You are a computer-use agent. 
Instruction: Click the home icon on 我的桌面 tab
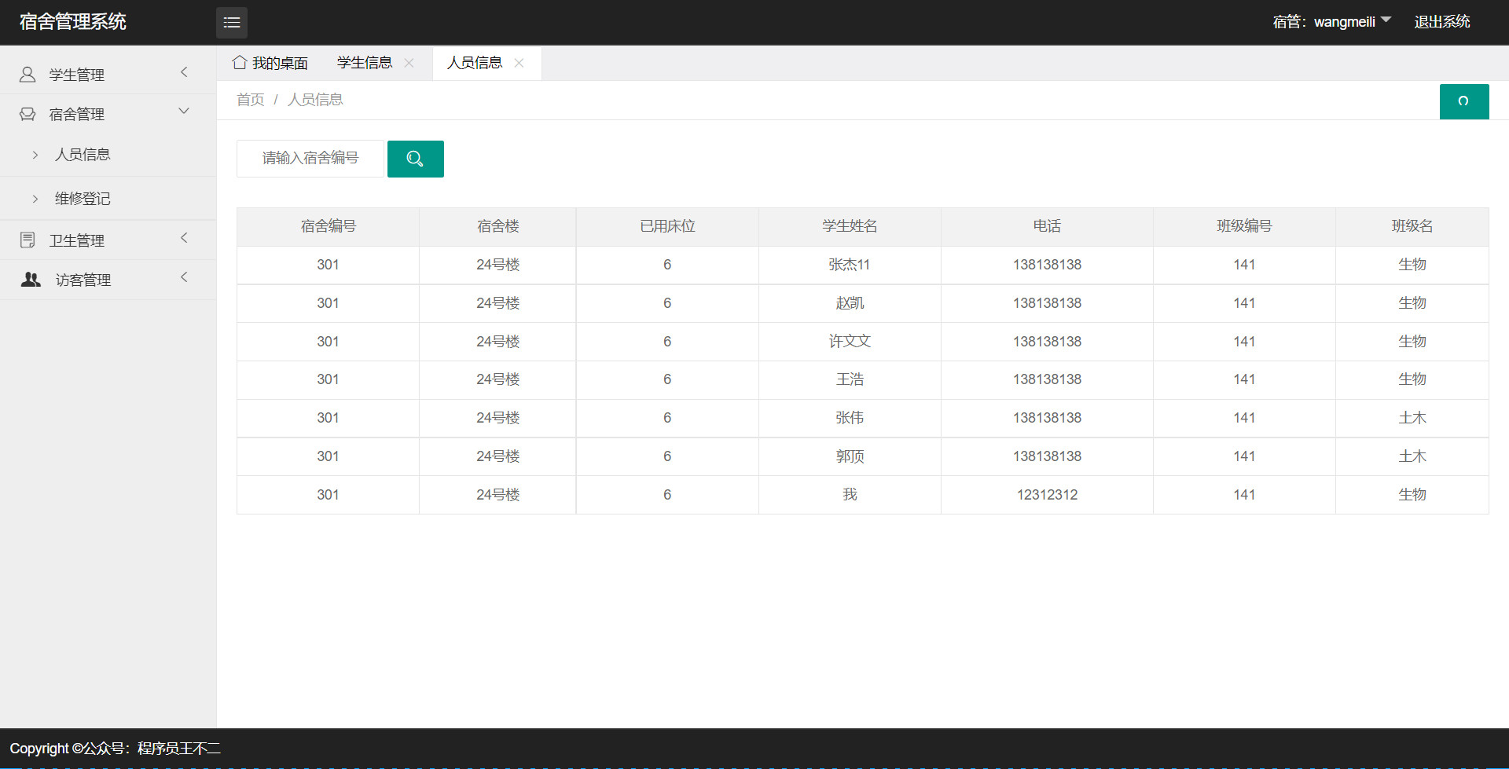[x=240, y=62]
